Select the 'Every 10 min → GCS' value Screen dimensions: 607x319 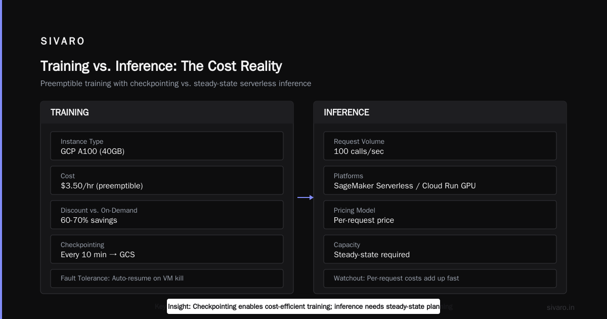(98, 255)
